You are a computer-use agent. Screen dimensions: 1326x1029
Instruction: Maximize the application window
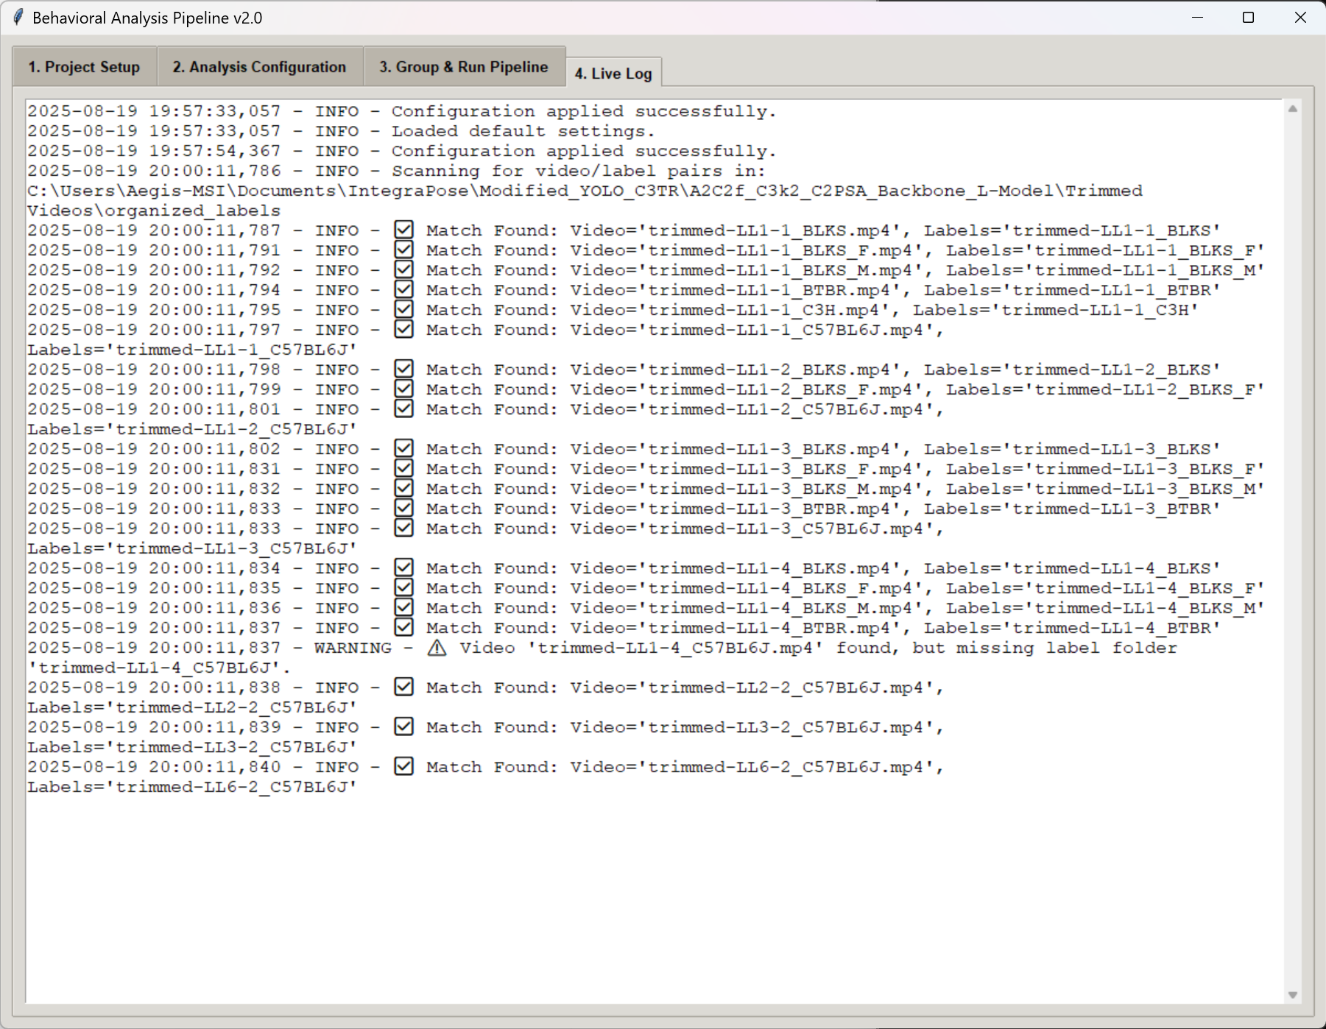tap(1248, 18)
